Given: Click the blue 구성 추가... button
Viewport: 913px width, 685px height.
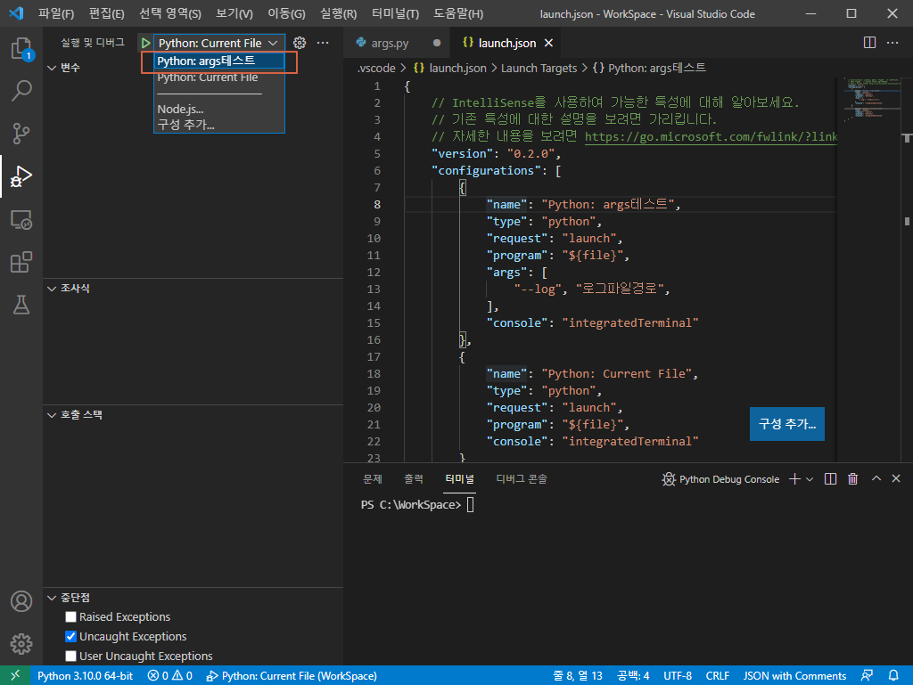Looking at the screenshot, I should pos(786,424).
